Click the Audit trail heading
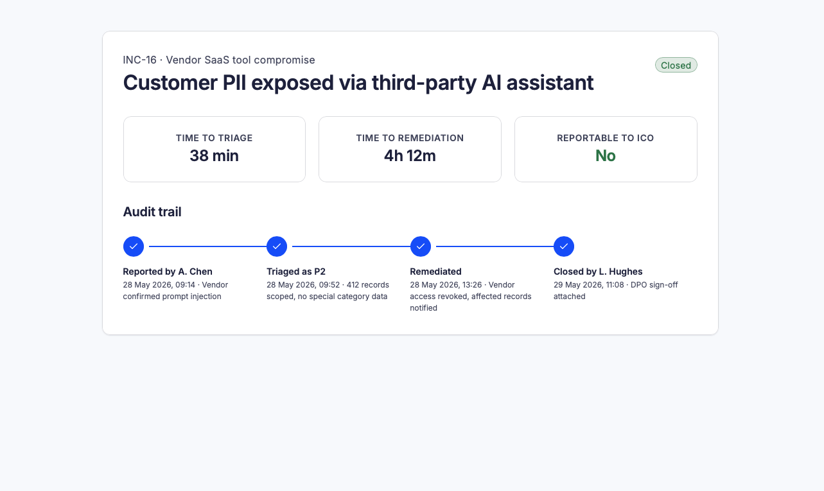 [x=152, y=212]
